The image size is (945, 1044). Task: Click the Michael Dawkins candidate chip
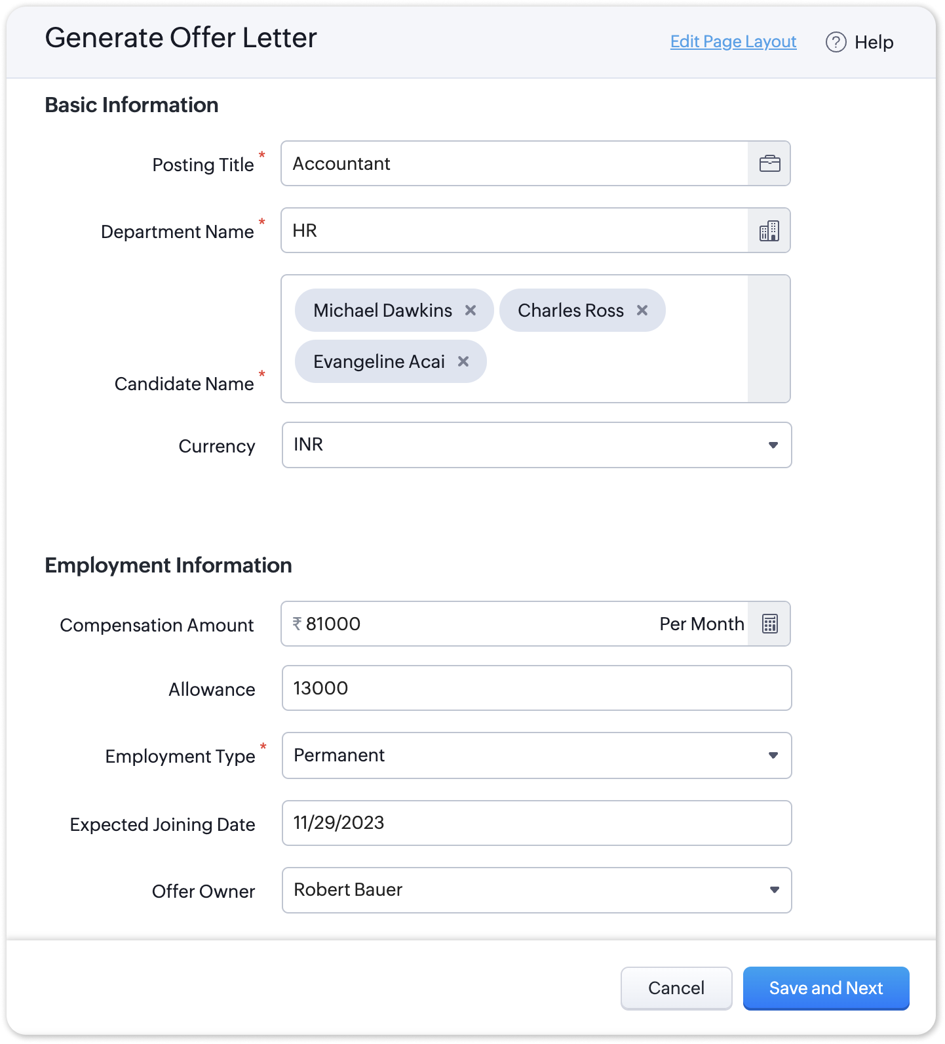(x=383, y=310)
